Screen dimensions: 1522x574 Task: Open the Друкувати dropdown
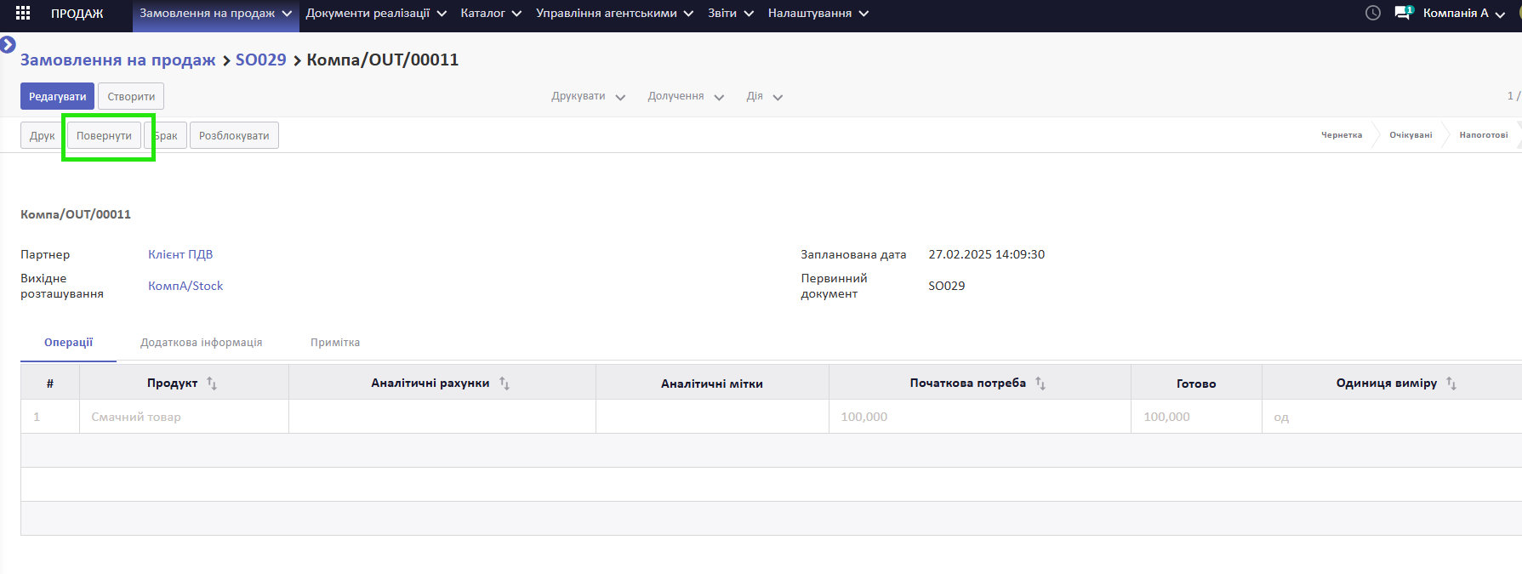[x=588, y=96]
